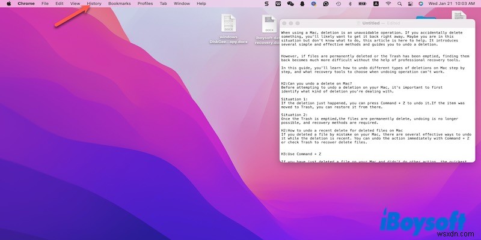This screenshot has width=481, height=240.
Task: Open the History menu
Action: click(x=94, y=4)
